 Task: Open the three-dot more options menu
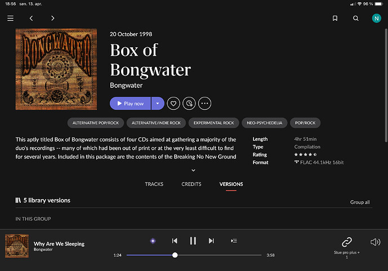(204, 104)
